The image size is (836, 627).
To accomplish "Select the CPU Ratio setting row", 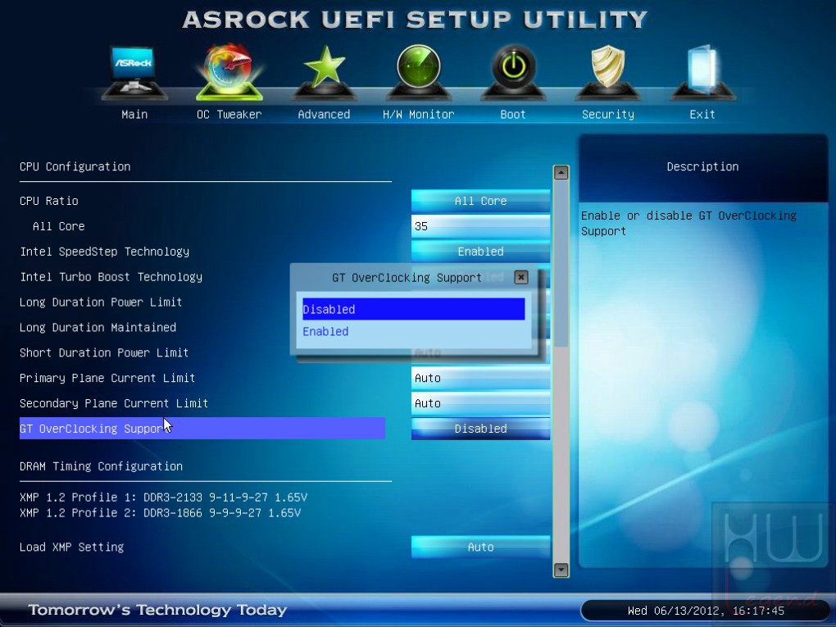I will click(49, 201).
